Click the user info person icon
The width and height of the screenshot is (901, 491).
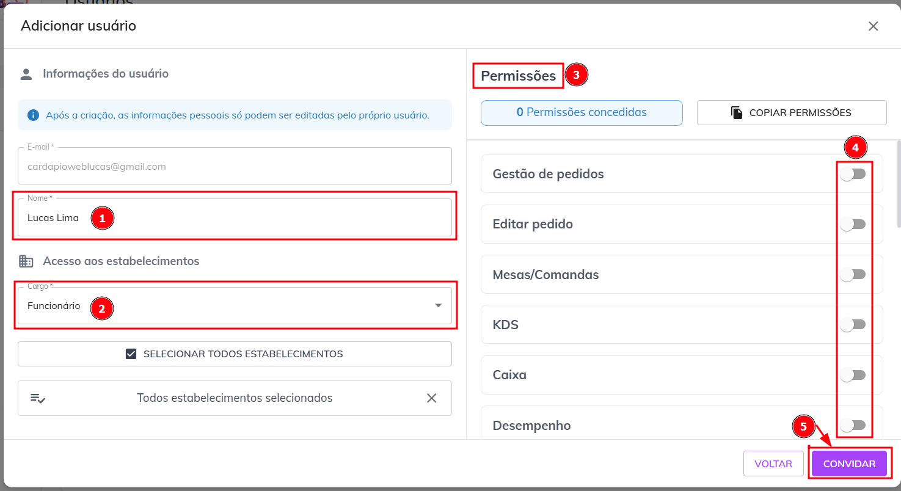pyautogui.click(x=26, y=75)
